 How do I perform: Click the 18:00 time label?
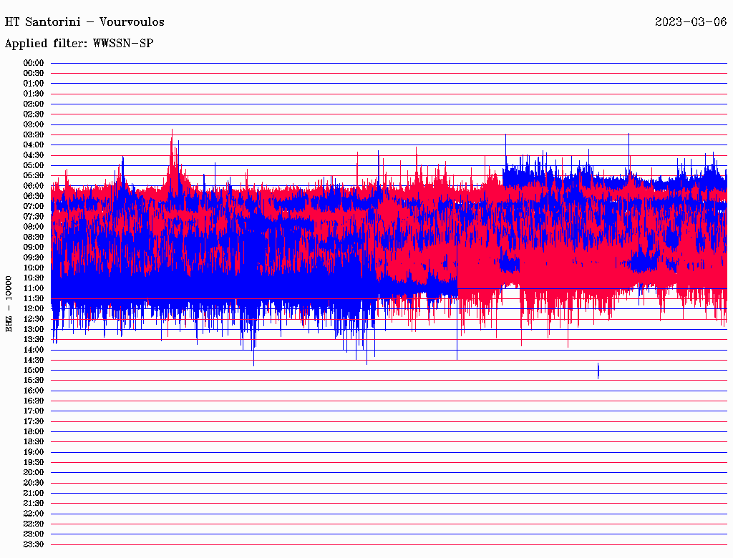pyautogui.click(x=34, y=431)
